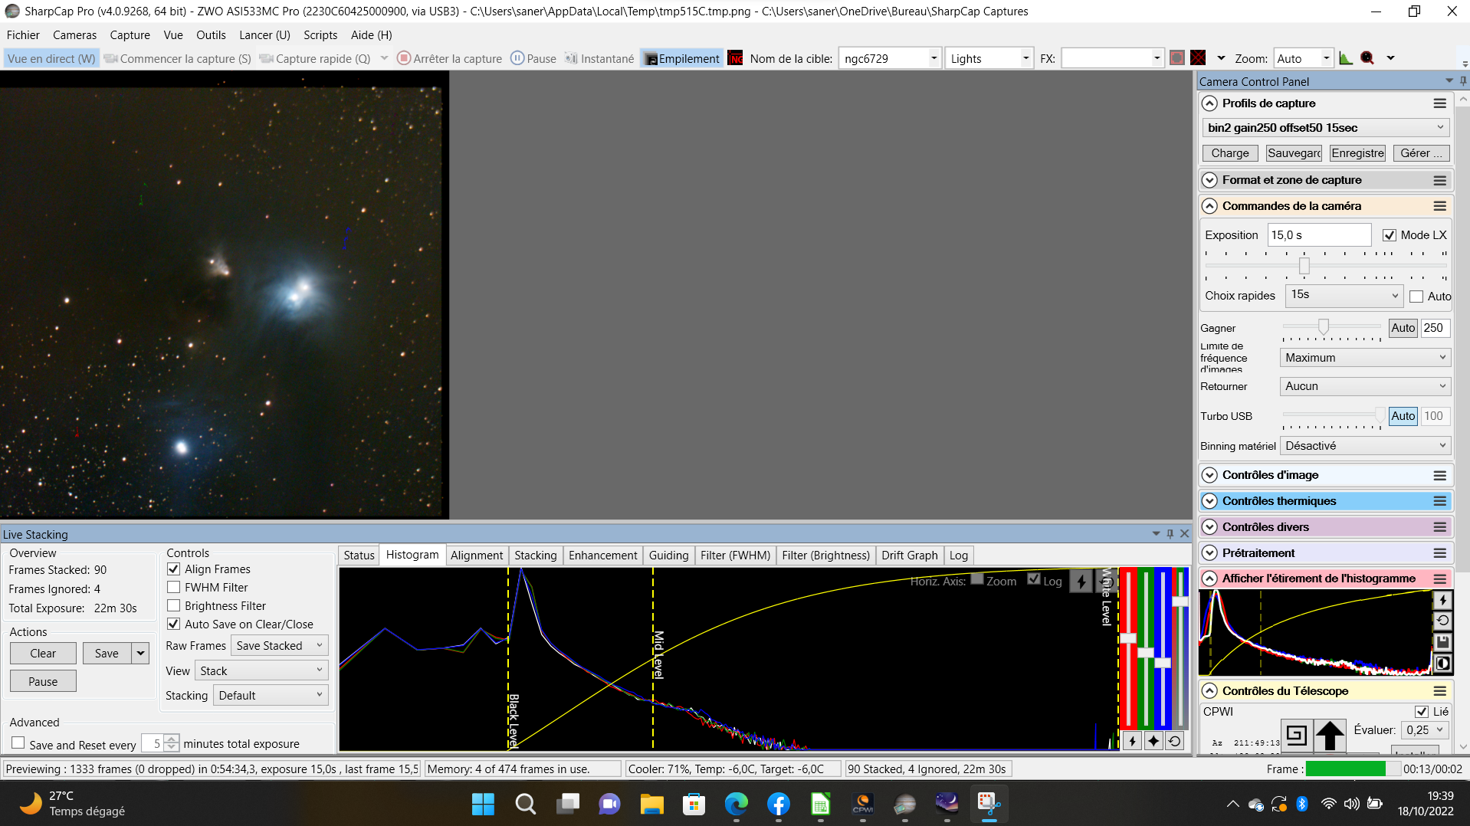Open Microsoft Edge from the taskbar

pyautogui.click(x=736, y=804)
